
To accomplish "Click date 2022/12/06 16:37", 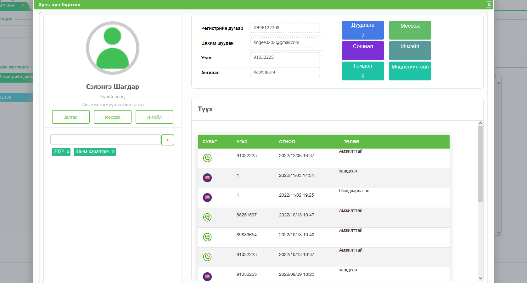I will pos(297,155).
